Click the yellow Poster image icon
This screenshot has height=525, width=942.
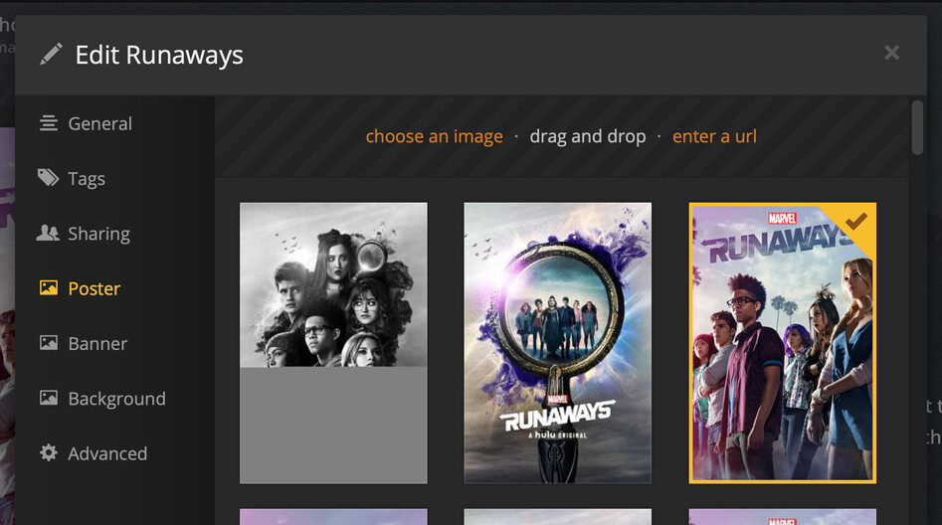coord(49,287)
